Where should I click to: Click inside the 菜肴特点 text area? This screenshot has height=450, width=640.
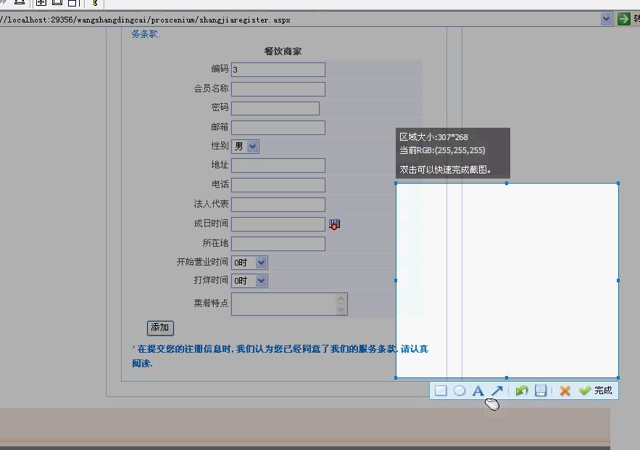pyautogui.click(x=283, y=304)
